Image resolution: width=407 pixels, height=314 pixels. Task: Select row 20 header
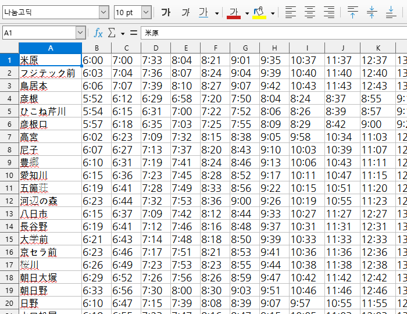click(x=9, y=303)
